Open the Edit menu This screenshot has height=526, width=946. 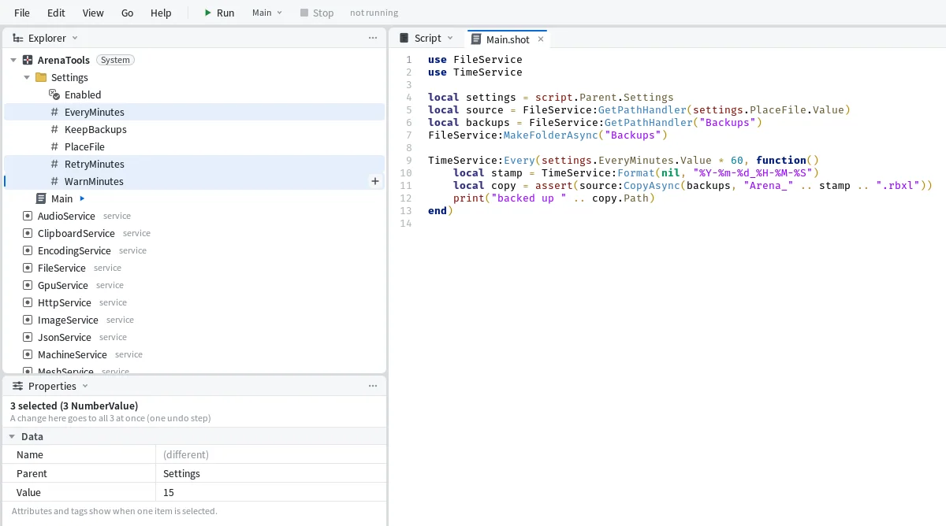coord(56,13)
